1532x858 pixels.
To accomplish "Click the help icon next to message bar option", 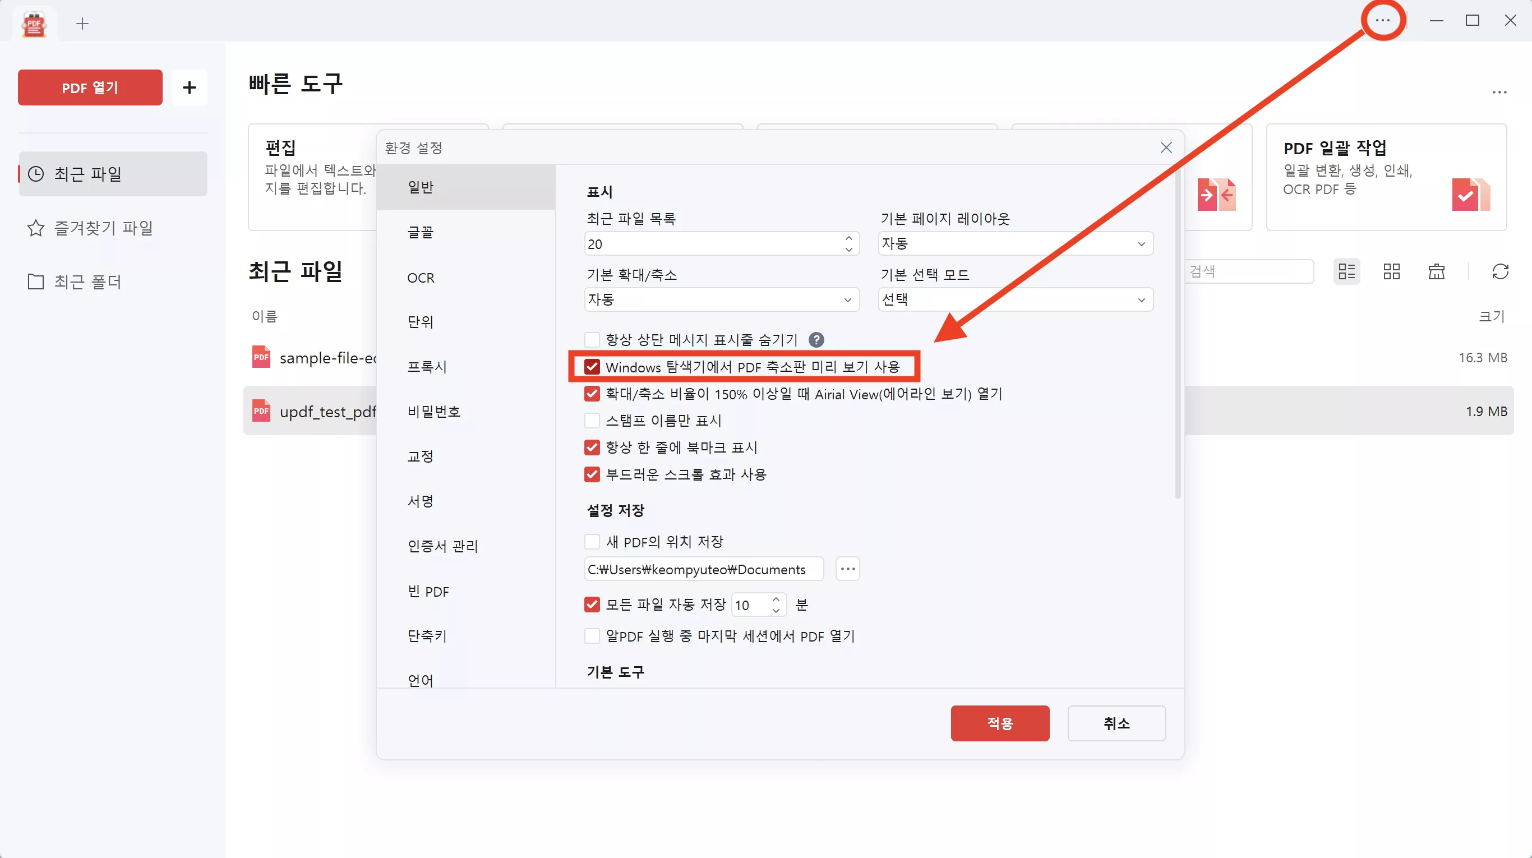I will (x=816, y=339).
